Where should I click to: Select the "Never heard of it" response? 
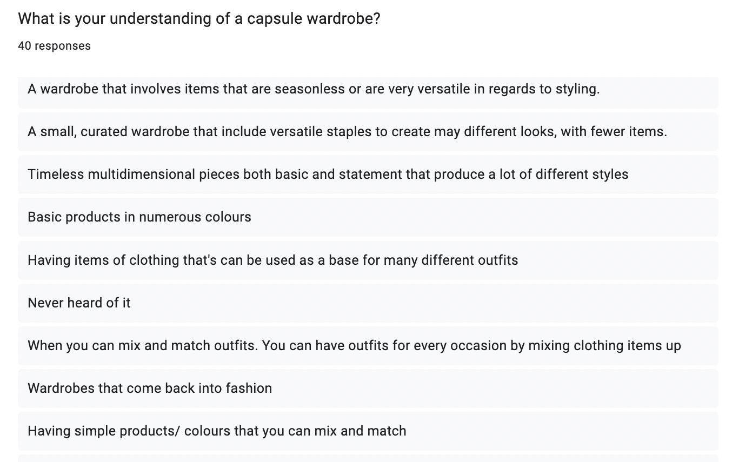tap(79, 303)
